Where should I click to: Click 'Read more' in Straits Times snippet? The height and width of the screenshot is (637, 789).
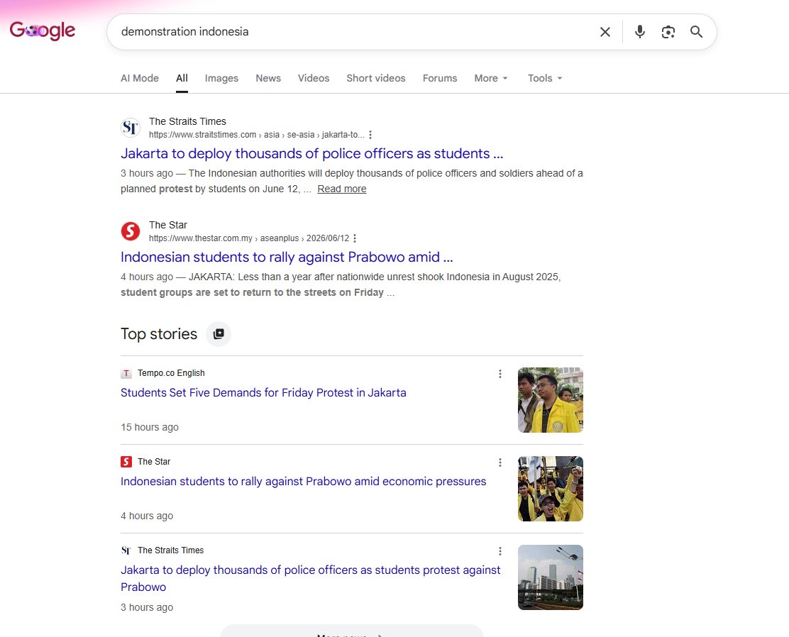pos(342,189)
